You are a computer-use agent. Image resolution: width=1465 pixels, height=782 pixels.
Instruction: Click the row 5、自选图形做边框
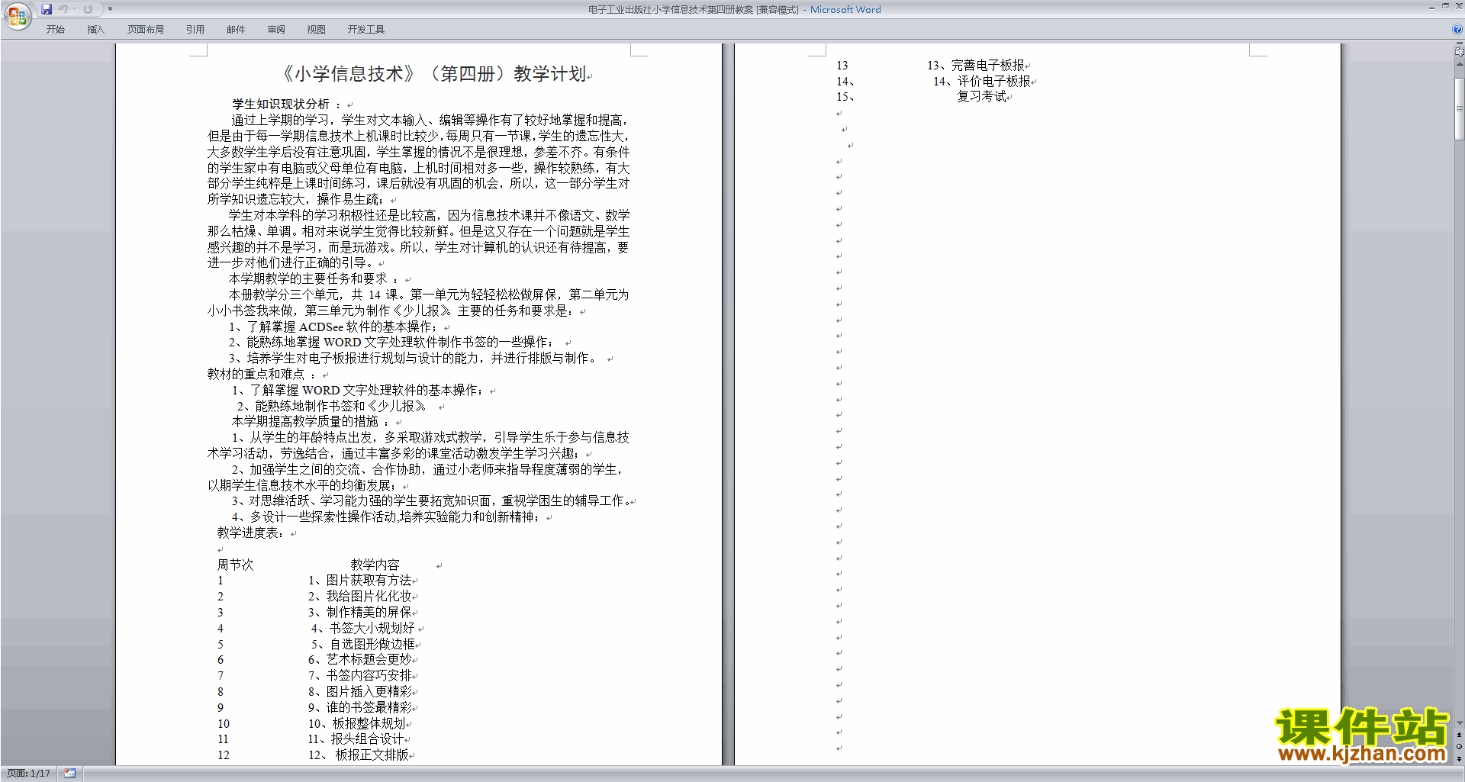(363, 644)
